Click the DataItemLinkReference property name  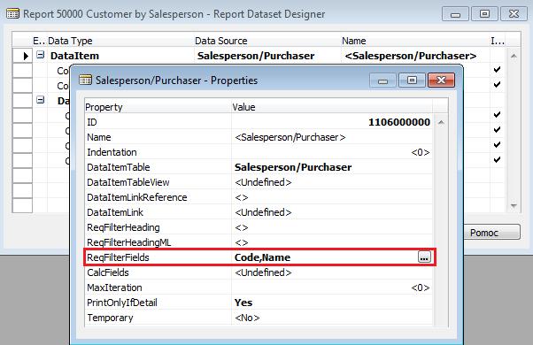click(137, 197)
